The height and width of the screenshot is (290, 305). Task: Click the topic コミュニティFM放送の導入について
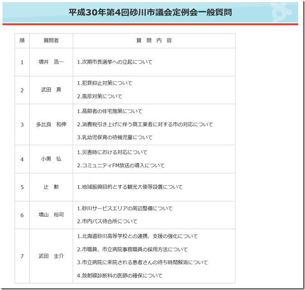point(121,166)
